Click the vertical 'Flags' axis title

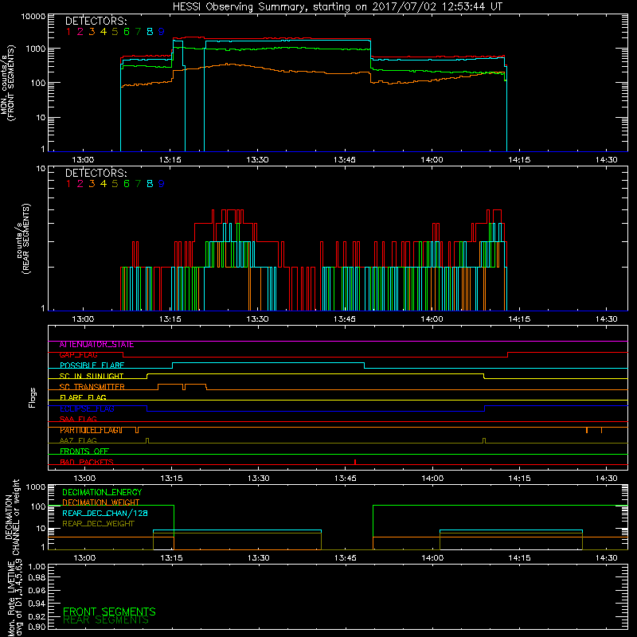pyautogui.click(x=33, y=397)
